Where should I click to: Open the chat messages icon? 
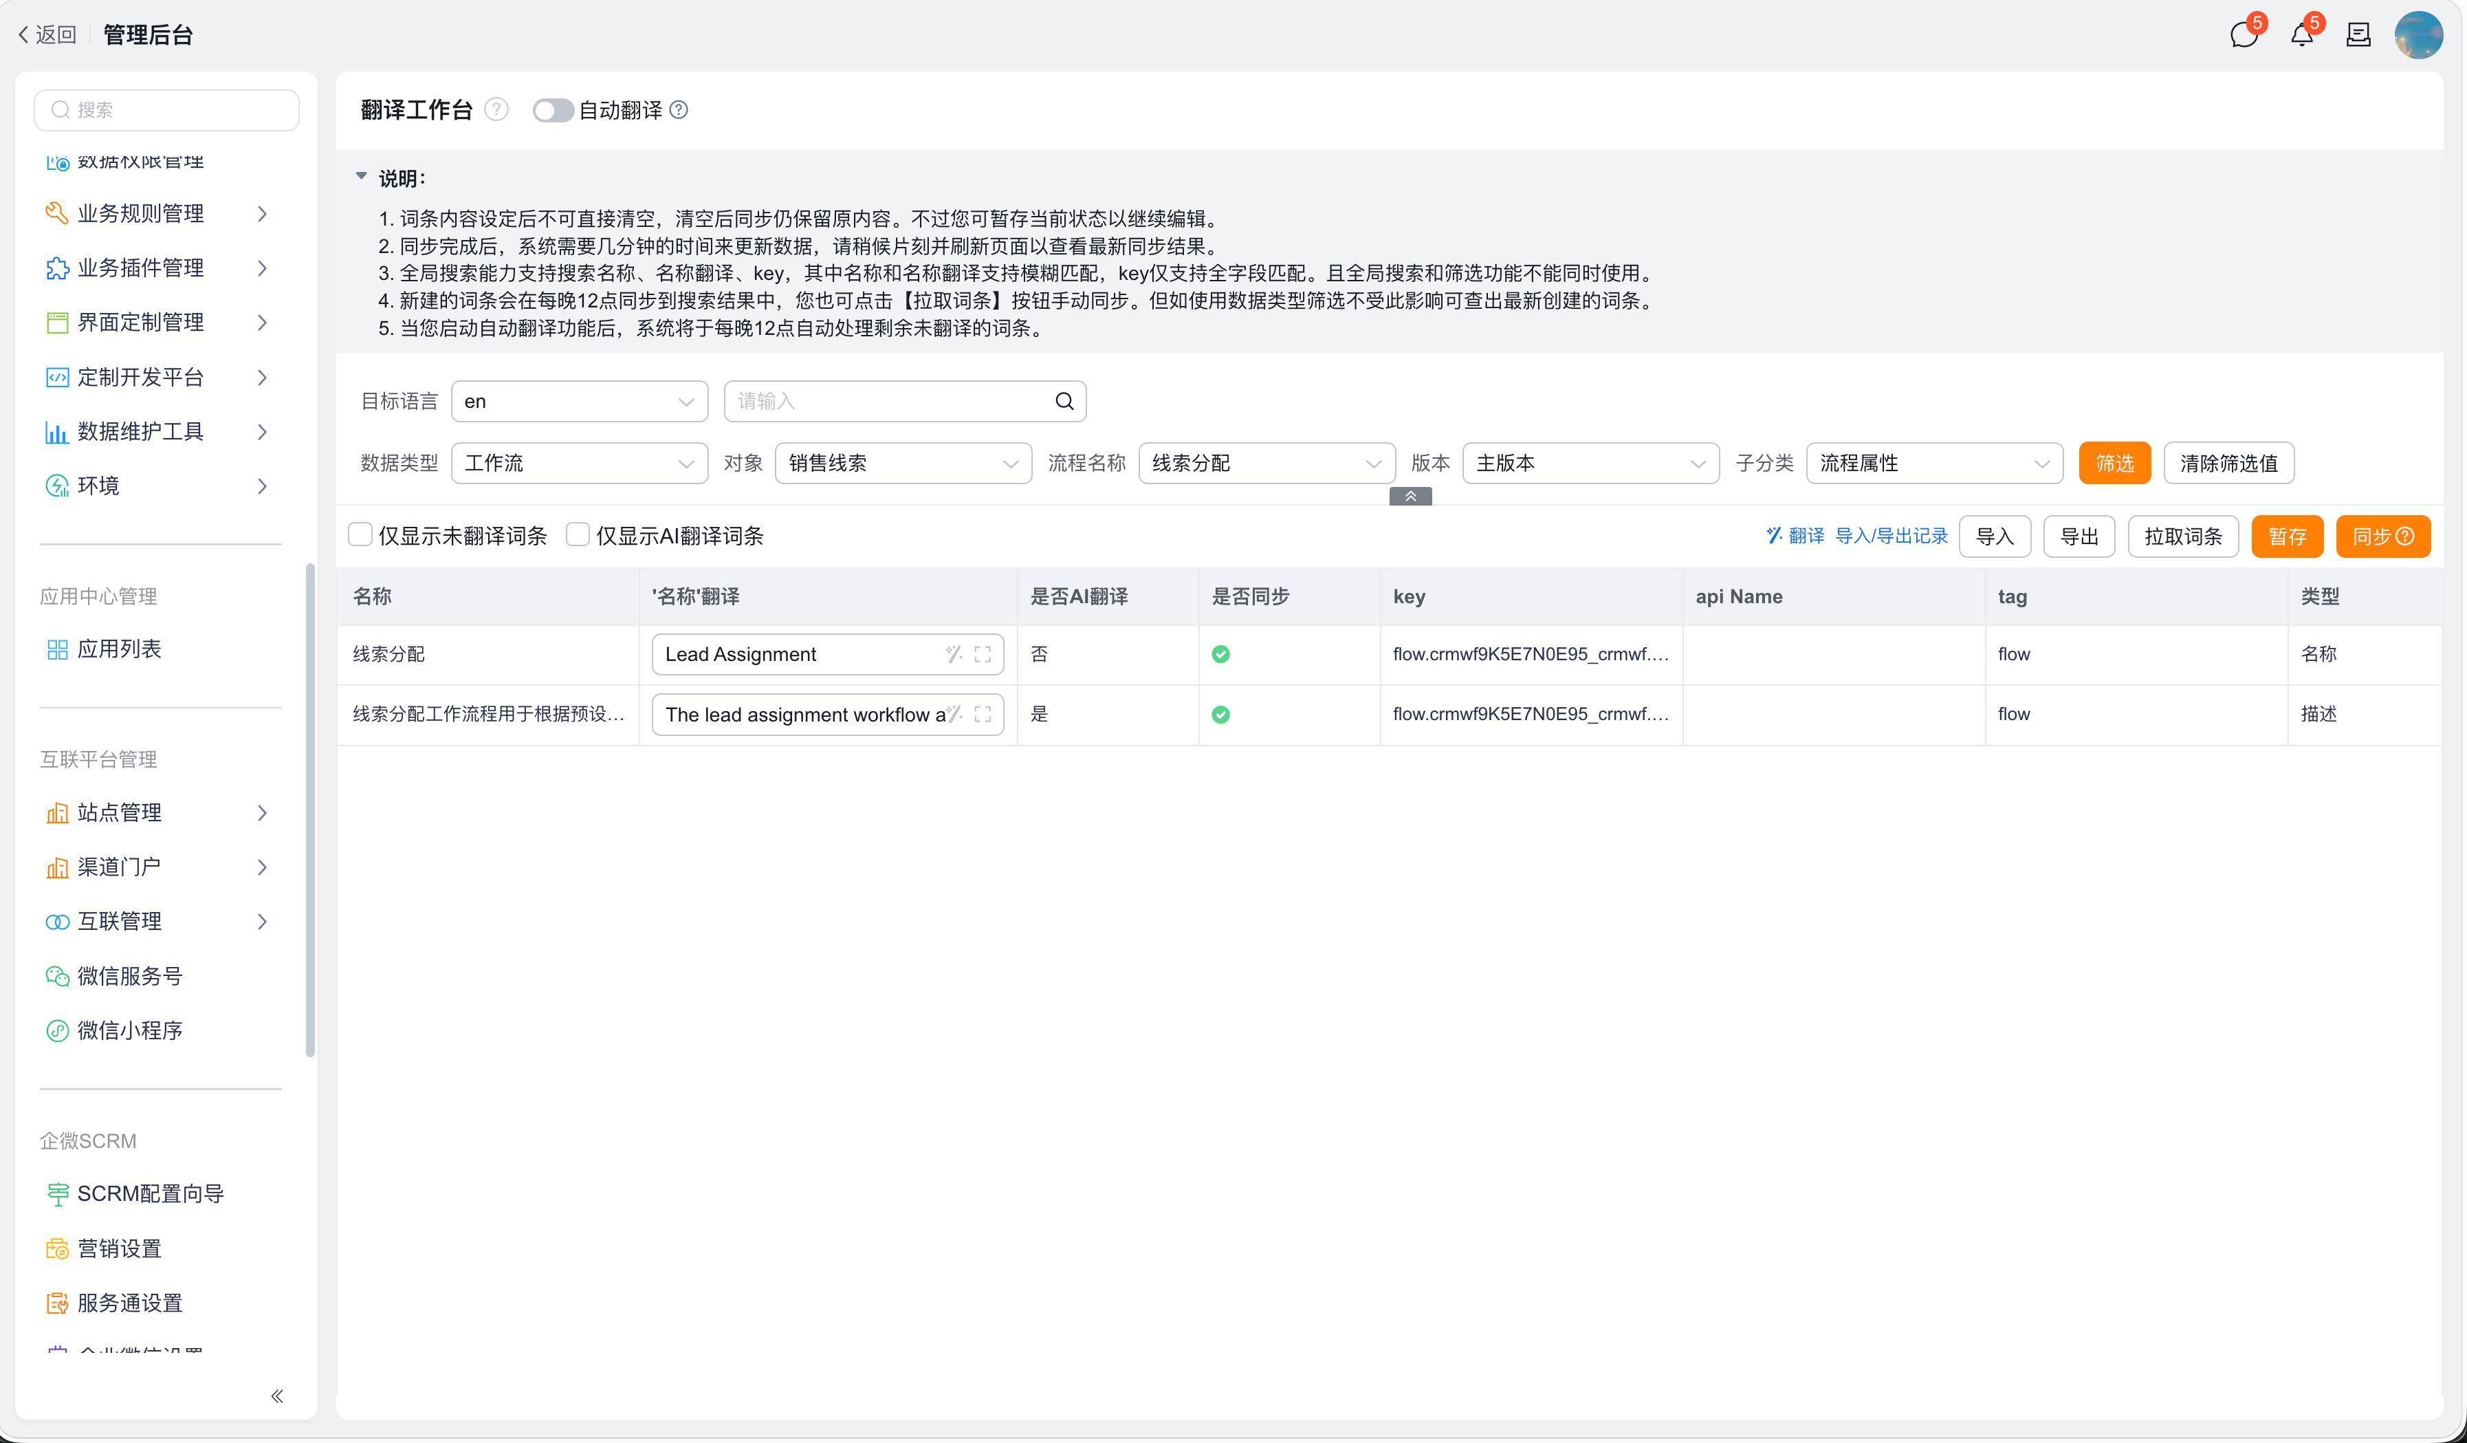[x=2243, y=35]
